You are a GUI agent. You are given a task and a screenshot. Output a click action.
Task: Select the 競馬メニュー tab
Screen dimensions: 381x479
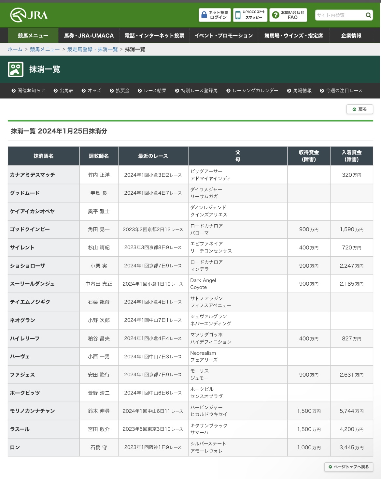(x=33, y=36)
